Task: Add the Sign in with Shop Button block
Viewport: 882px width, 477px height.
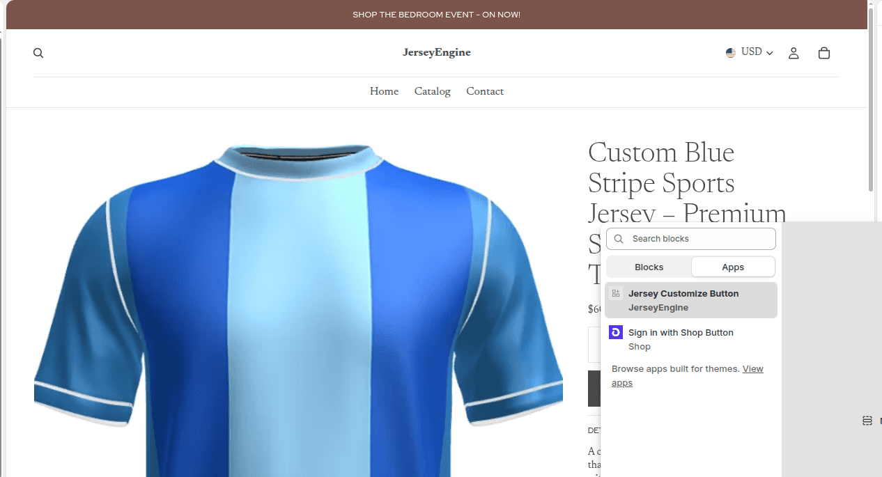Action: point(691,339)
